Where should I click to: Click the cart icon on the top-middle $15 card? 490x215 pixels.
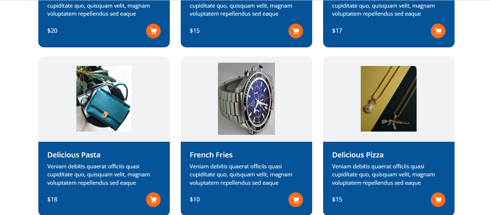[x=296, y=31]
